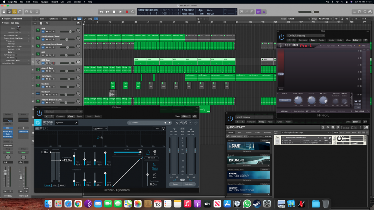Mute the Sax Lick Intro Chord track
The height and width of the screenshot is (210, 374).
coord(47,39)
